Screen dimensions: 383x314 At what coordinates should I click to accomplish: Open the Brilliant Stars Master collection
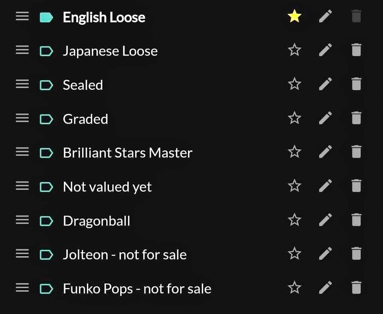[128, 153]
